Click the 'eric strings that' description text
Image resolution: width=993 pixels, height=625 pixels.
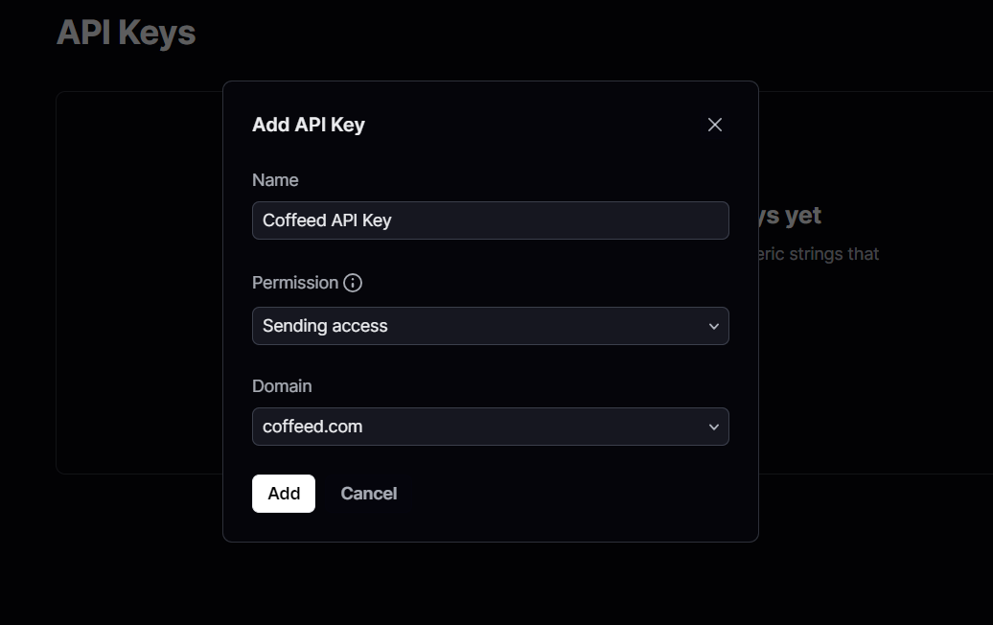tap(819, 254)
